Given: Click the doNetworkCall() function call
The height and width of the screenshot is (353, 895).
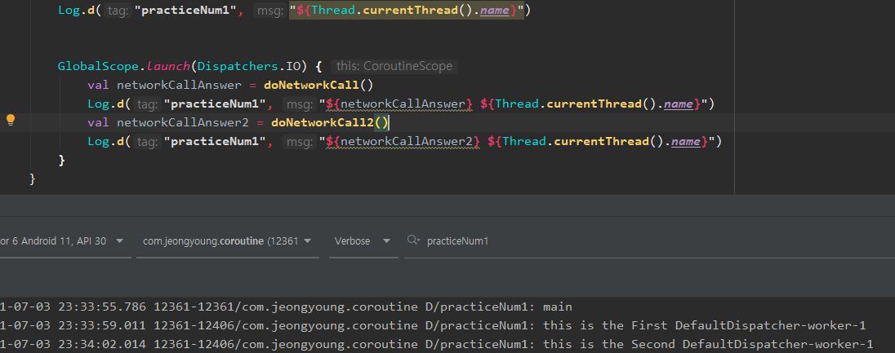Looking at the screenshot, I should coord(318,86).
